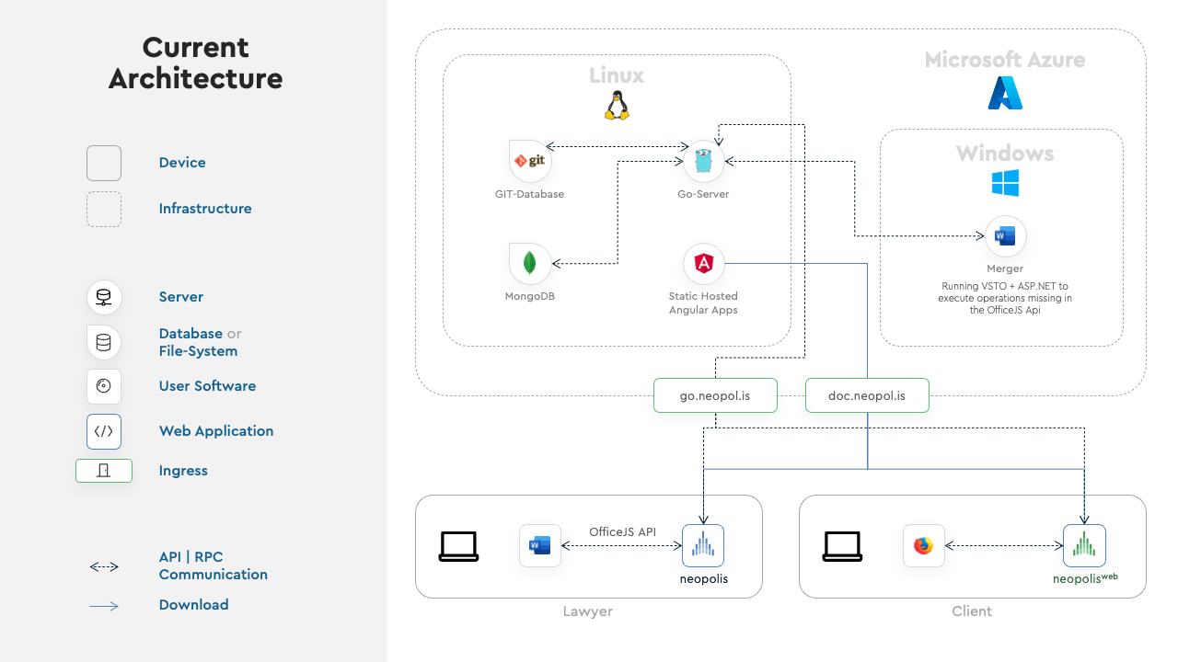Click the Client laptop icon

tap(842, 546)
